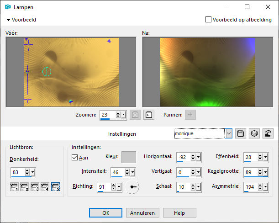The height and width of the screenshot is (223, 279).
Task: Click the Intensiteit value field
Action: point(118,172)
